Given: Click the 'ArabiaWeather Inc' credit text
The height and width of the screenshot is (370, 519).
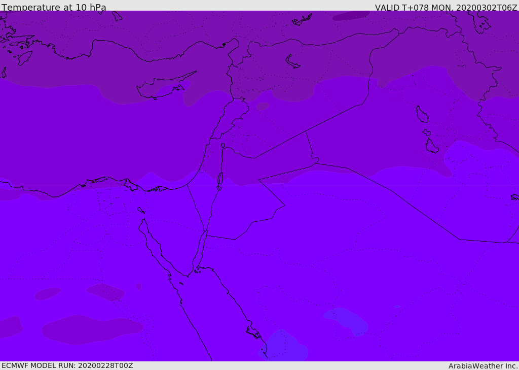Looking at the screenshot, I should (x=483, y=366).
